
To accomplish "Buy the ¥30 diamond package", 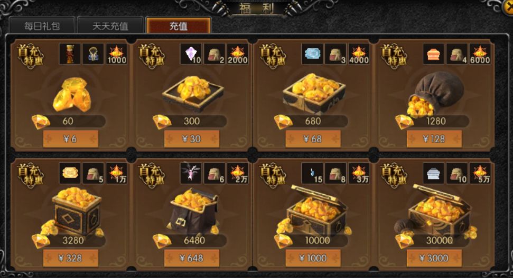I will point(192,139).
